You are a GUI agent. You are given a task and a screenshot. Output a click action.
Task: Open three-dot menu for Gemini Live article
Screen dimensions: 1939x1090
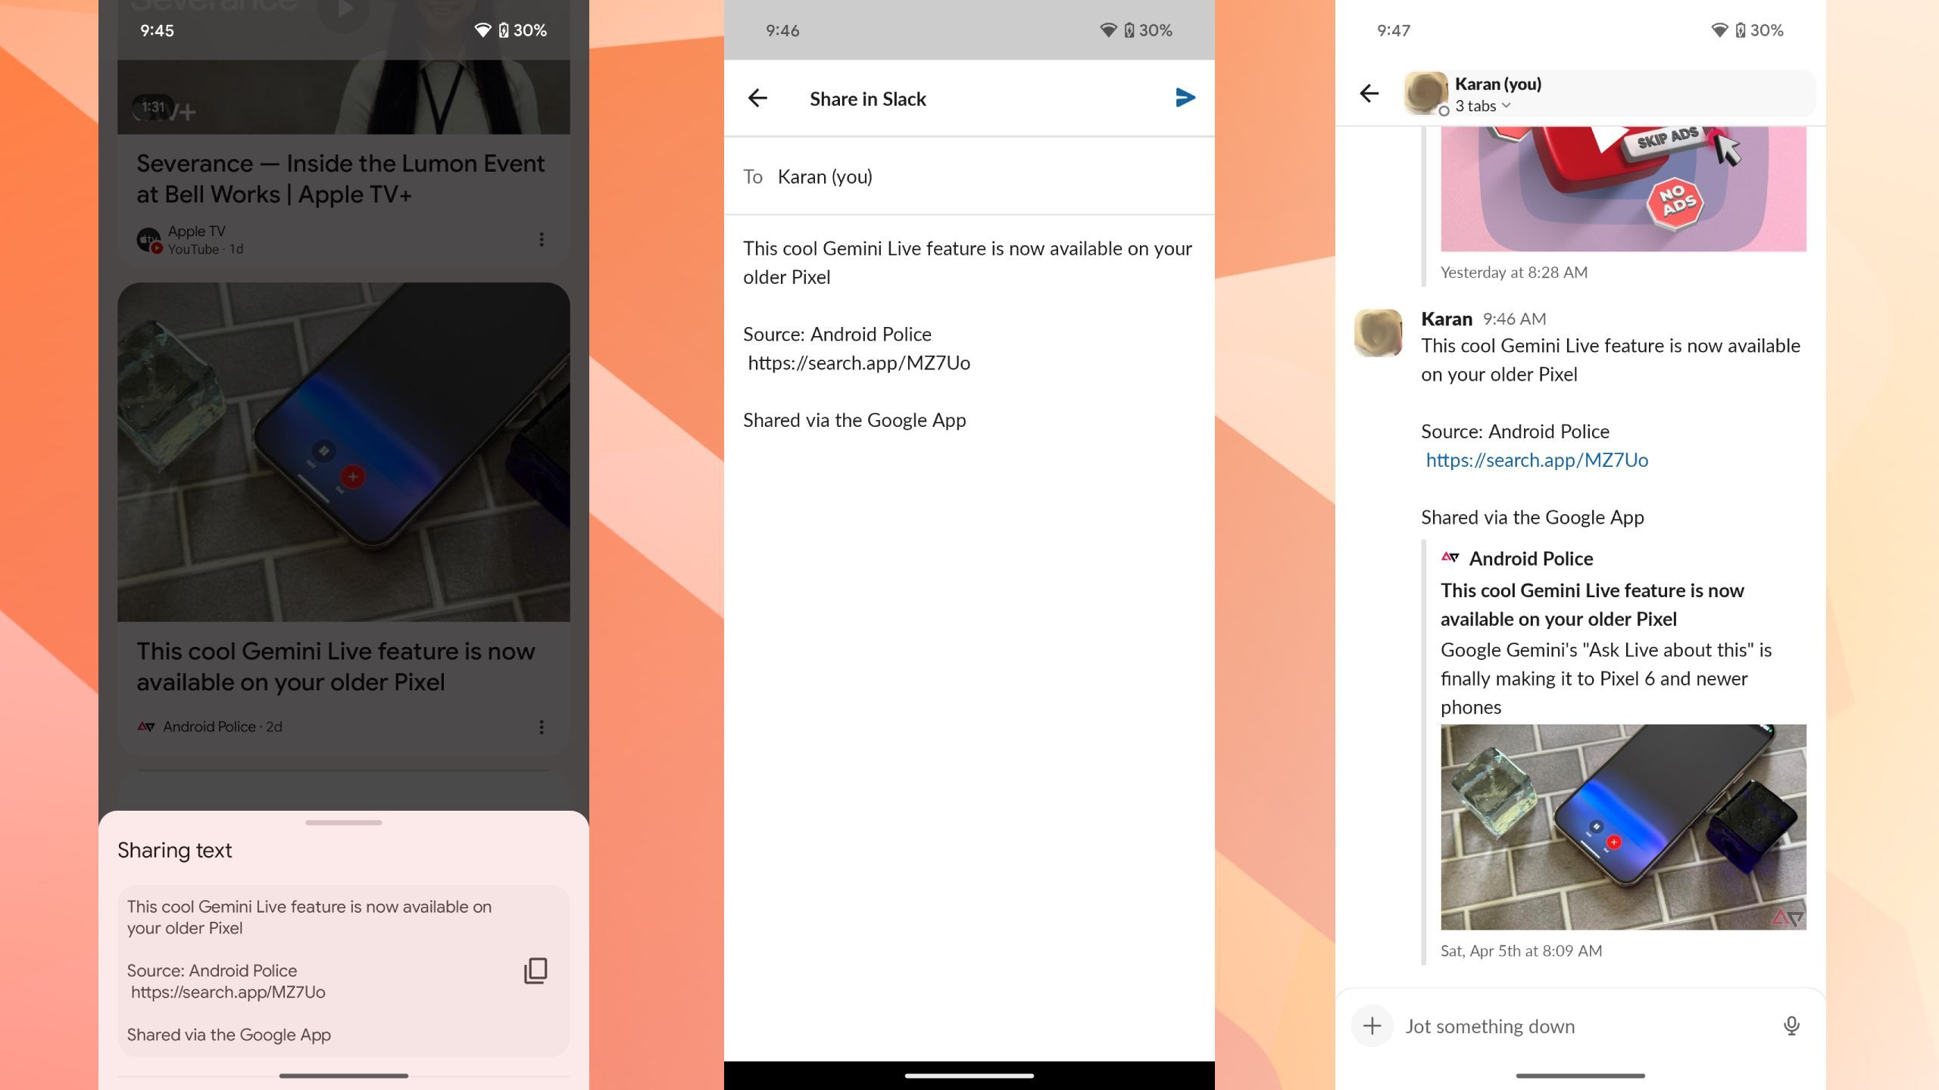pyautogui.click(x=541, y=727)
